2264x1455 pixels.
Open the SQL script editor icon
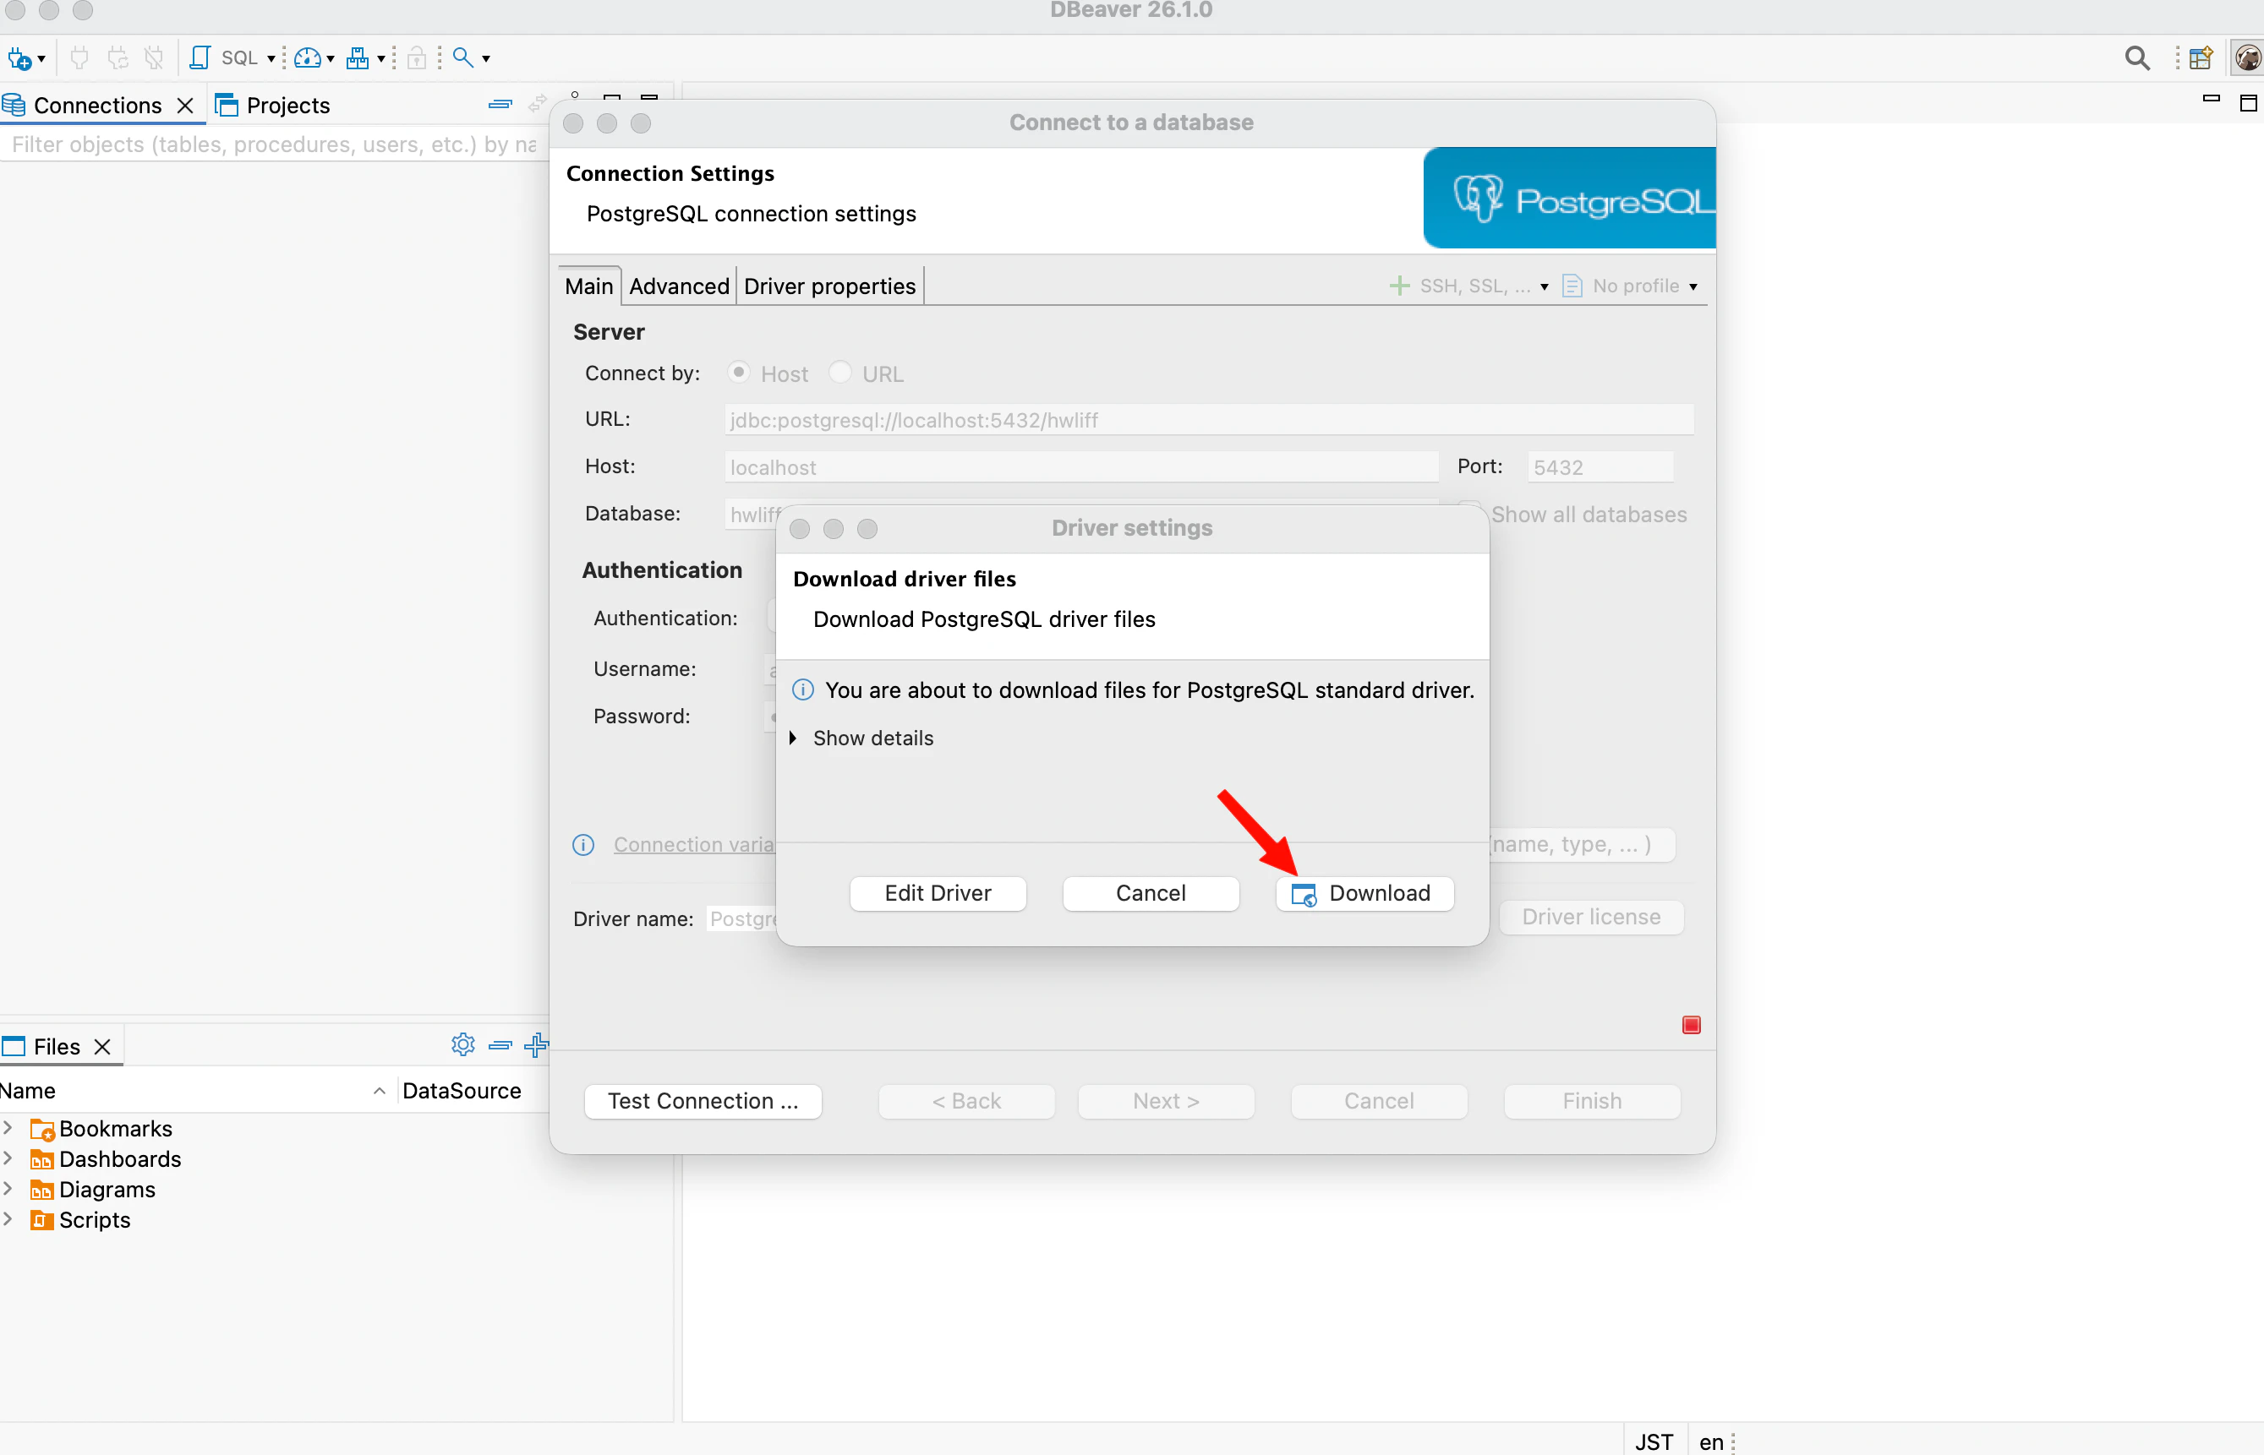[200, 58]
